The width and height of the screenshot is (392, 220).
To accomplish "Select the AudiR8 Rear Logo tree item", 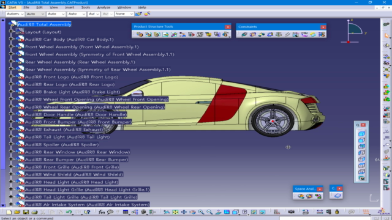I will 70,84.
